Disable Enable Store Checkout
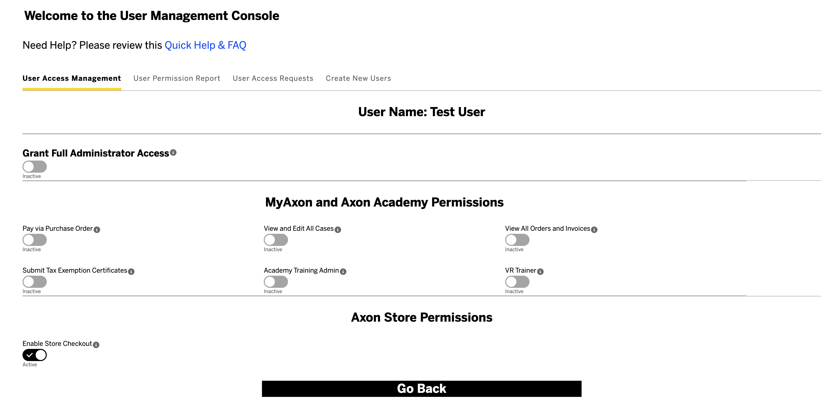 click(34, 355)
